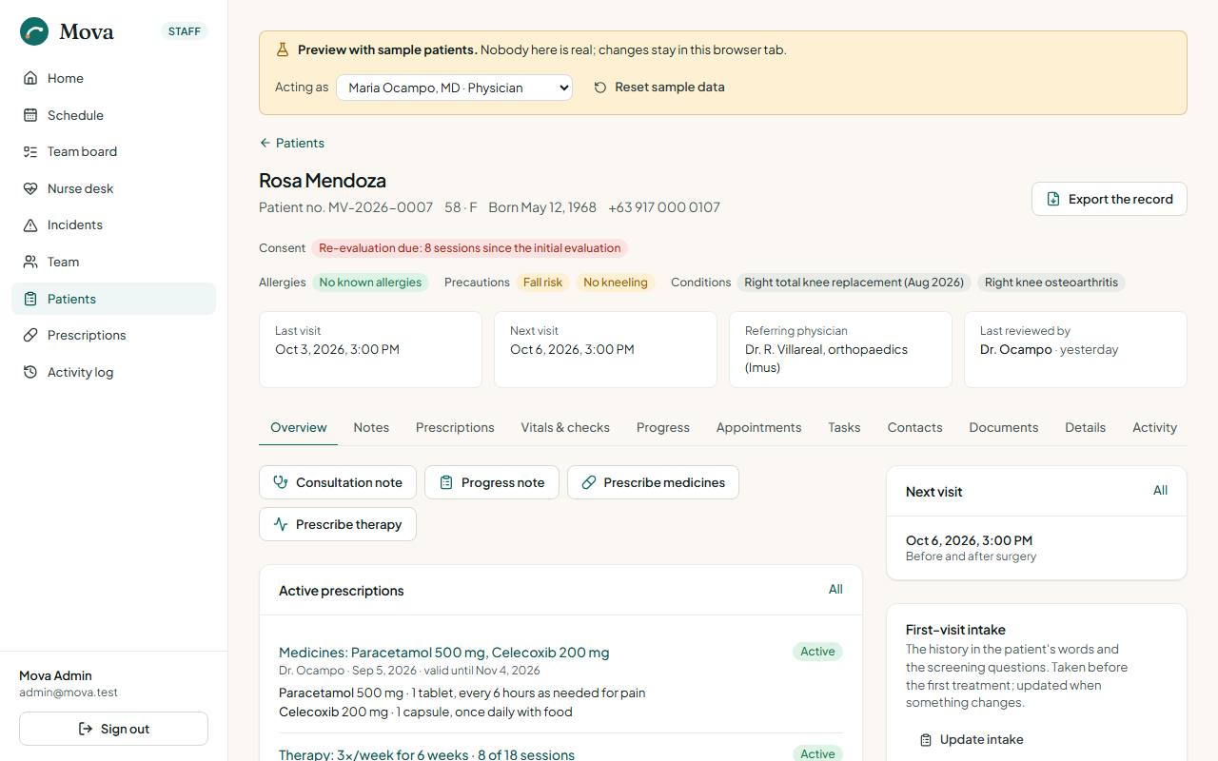This screenshot has height=761, width=1218.
Task: Click the Nurse desk heartbeat icon
Action: point(30,188)
